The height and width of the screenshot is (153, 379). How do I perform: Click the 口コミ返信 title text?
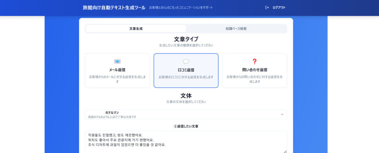pyautogui.click(x=186, y=70)
